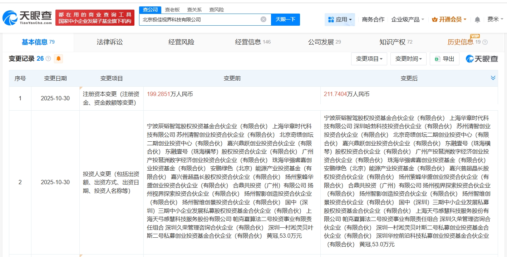Screen dimensions: 507x257
Task: Select the 公司发展 tab
Action: pos(324,42)
